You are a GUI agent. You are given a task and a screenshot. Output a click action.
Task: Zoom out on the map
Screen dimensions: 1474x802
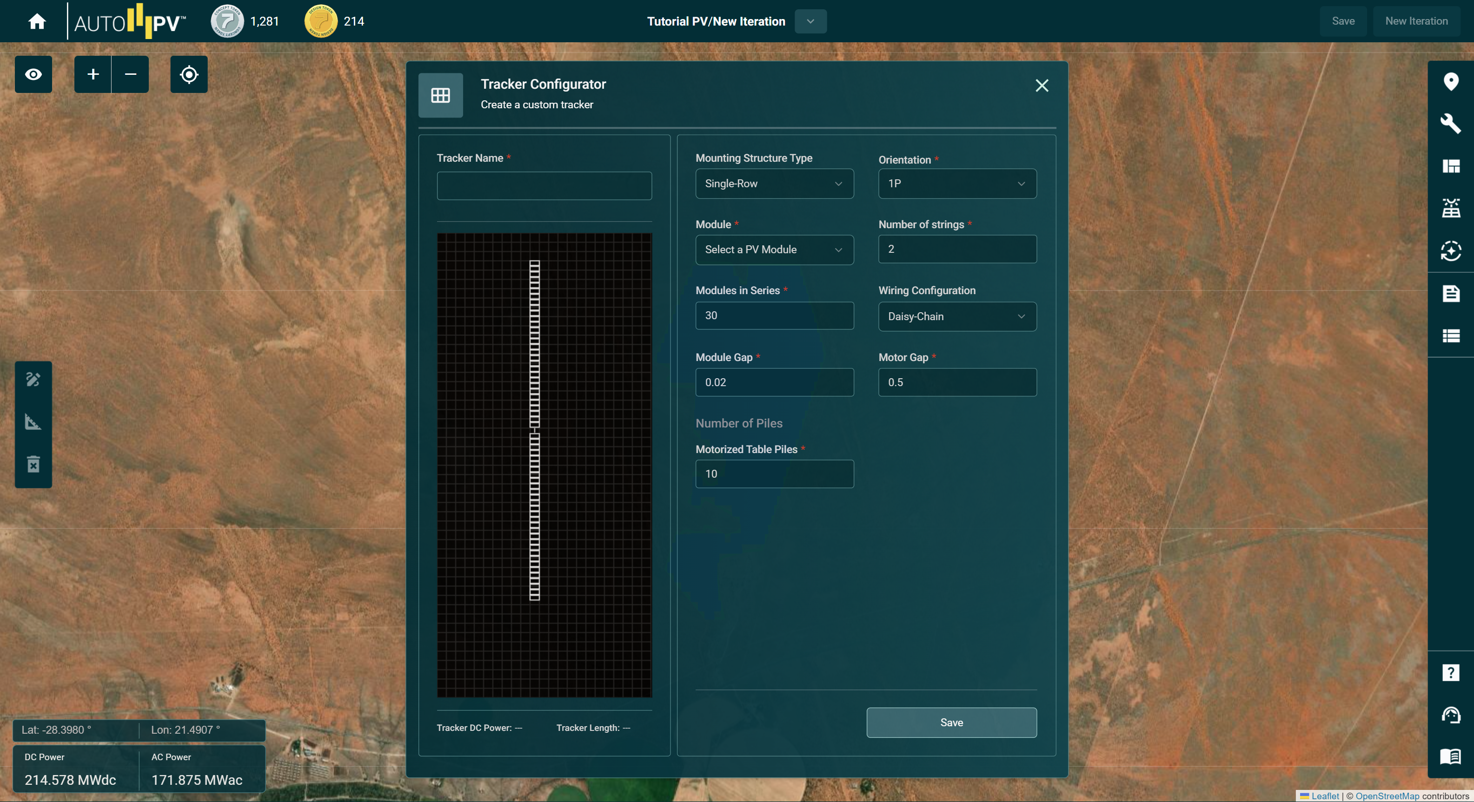coord(131,74)
